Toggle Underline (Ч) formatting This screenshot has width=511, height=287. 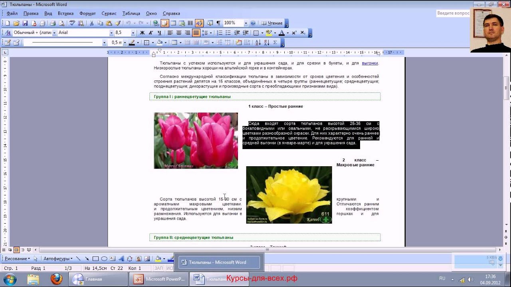coord(159,33)
